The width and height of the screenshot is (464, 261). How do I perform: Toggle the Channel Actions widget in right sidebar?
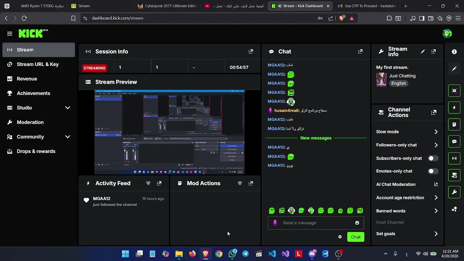(x=454, y=175)
